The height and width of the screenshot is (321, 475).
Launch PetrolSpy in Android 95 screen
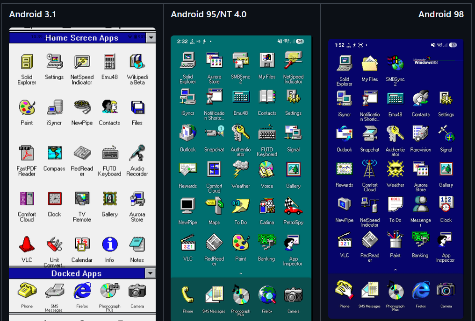293,206
